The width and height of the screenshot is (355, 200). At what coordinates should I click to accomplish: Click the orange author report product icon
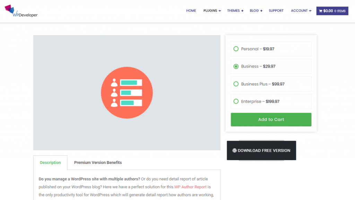[x=127, y=93]
